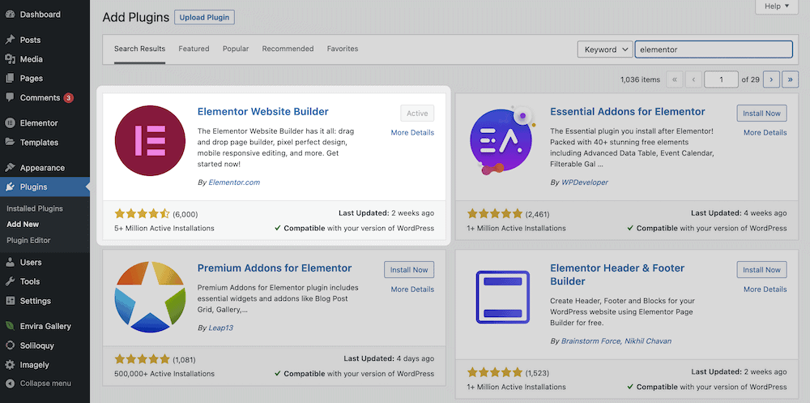Screen dimensions: 810x403
Task: Click the Users person icon
Action: point(10,262)
